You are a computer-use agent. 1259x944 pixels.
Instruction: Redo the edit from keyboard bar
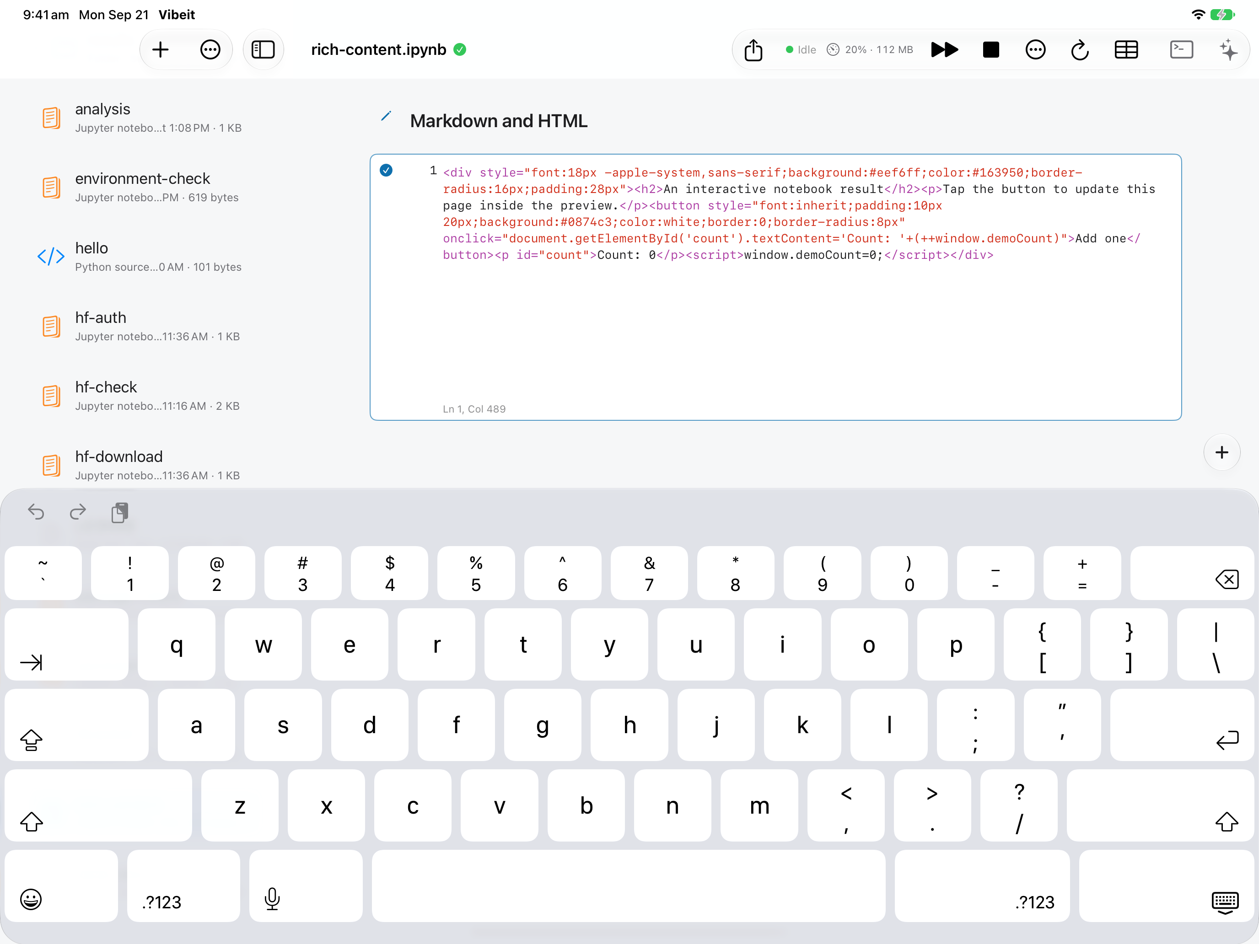78,512
